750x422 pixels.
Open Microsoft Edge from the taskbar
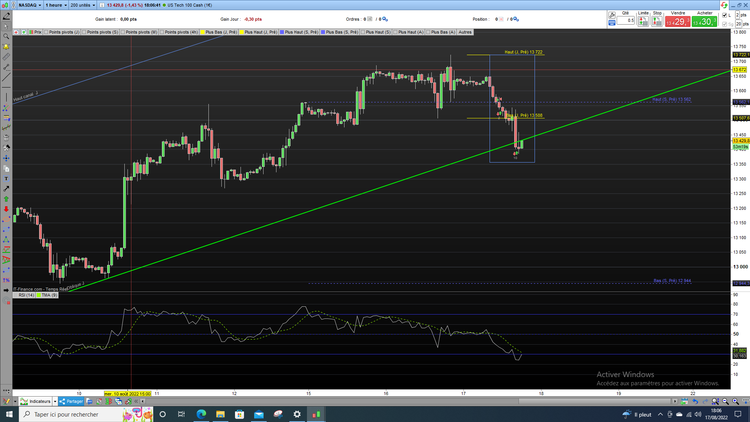click(x=201, y=414)
